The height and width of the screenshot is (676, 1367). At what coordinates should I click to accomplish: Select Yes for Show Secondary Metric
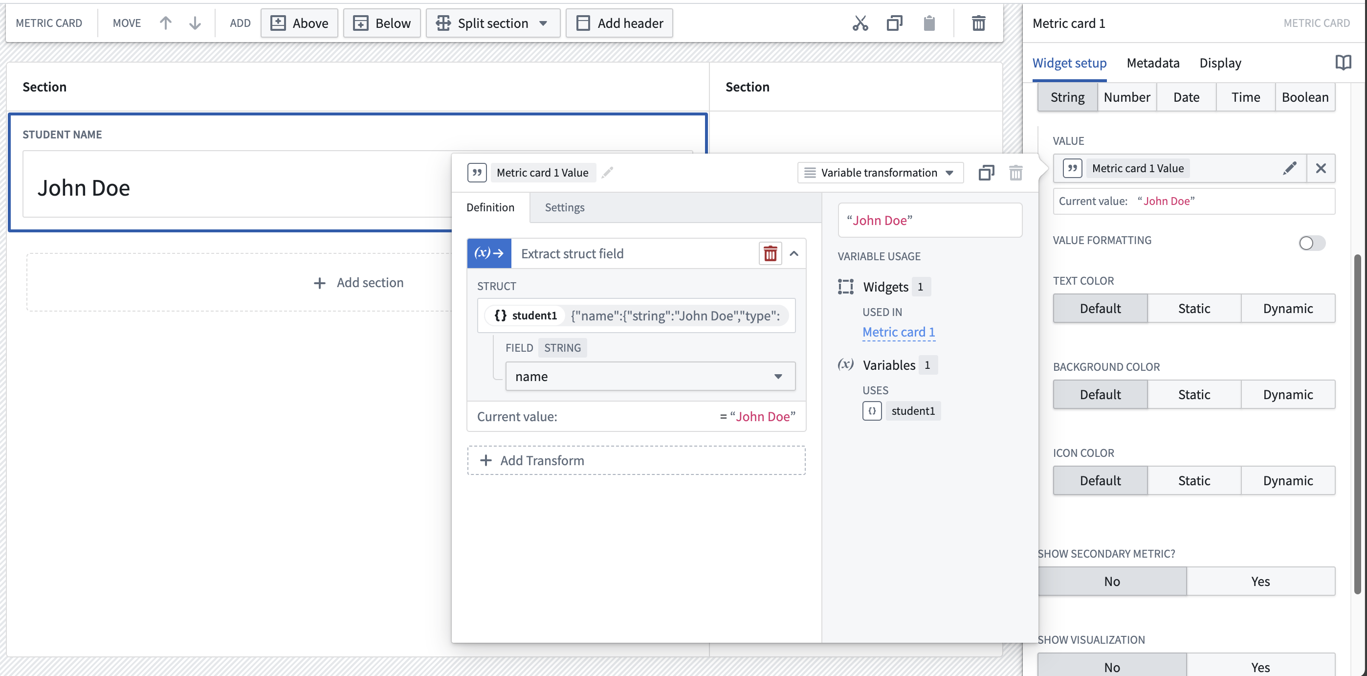tap(1260, 582)
